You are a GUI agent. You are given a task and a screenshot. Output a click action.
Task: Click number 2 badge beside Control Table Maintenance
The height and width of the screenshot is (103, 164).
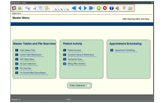click(17, 55)
